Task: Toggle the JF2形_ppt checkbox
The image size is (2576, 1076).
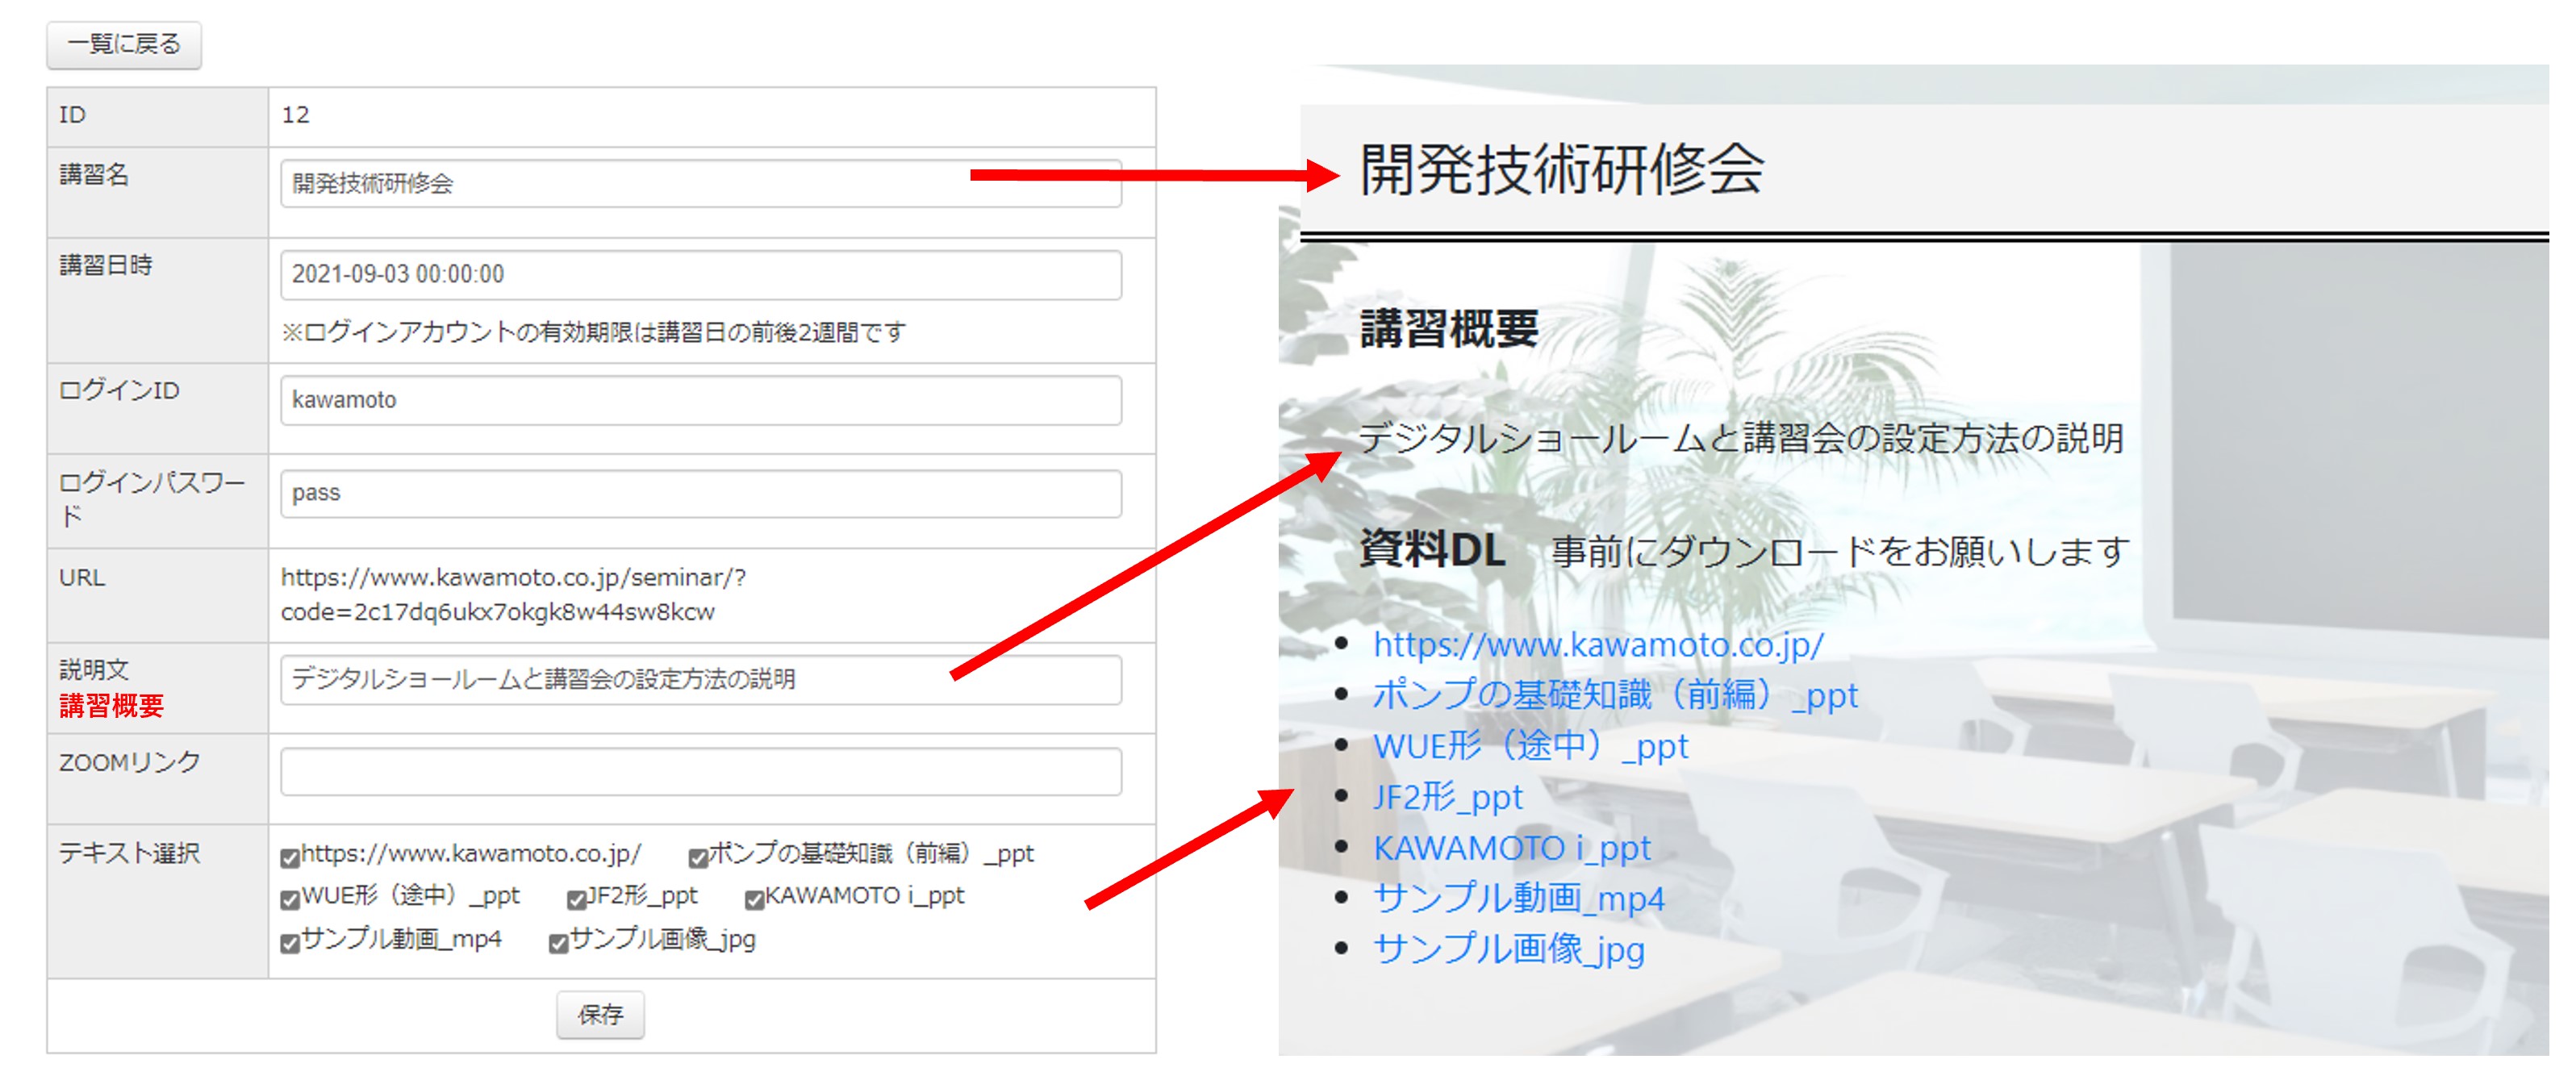Action: coord(576,899)
